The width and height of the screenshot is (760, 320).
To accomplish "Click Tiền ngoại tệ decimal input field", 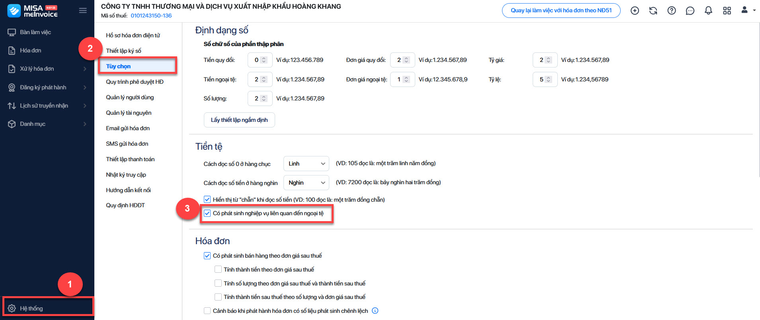I will coord(260,79).
